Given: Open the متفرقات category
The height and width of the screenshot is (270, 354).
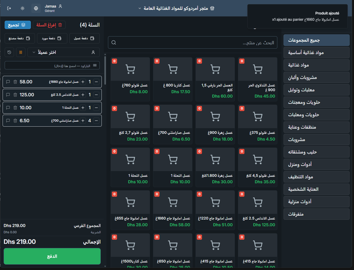Looking at the screenshot, I should (316, 214).
